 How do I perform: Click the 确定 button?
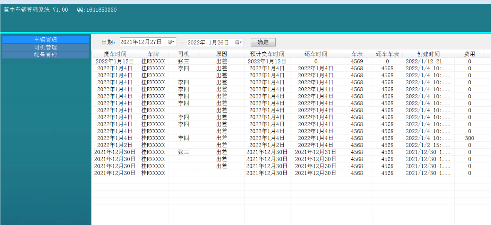tap(263, 42)
